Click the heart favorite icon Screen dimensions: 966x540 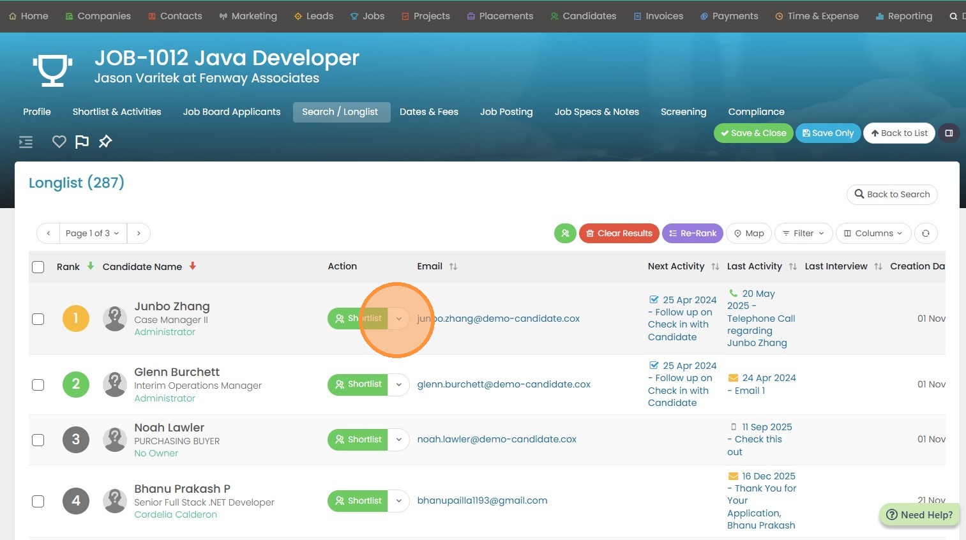[59, 142]
